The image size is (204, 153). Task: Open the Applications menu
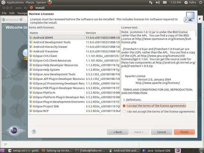tap(15, 3)
